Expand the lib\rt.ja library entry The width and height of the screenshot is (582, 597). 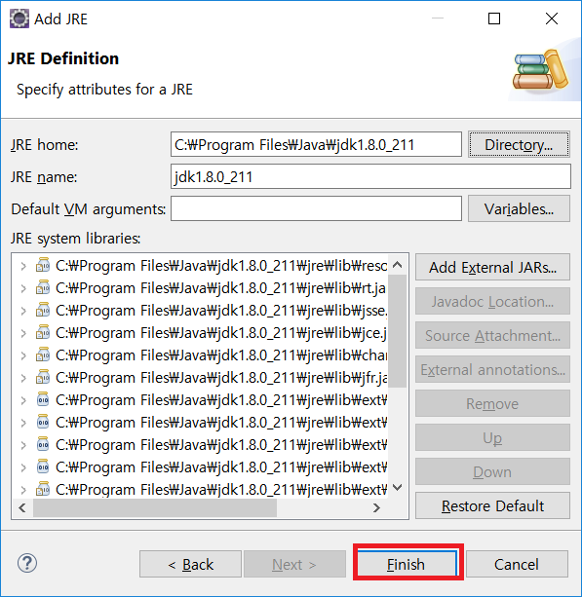tap(23, 288)
